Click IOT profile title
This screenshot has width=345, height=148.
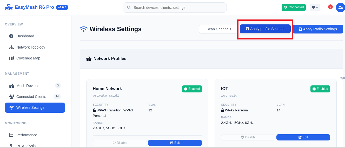pos(224,89)
